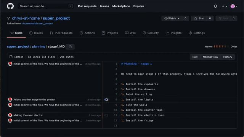Click the Fork button
Screen dimensions: 244x137
pyautogui.click(x=223, y=18)
